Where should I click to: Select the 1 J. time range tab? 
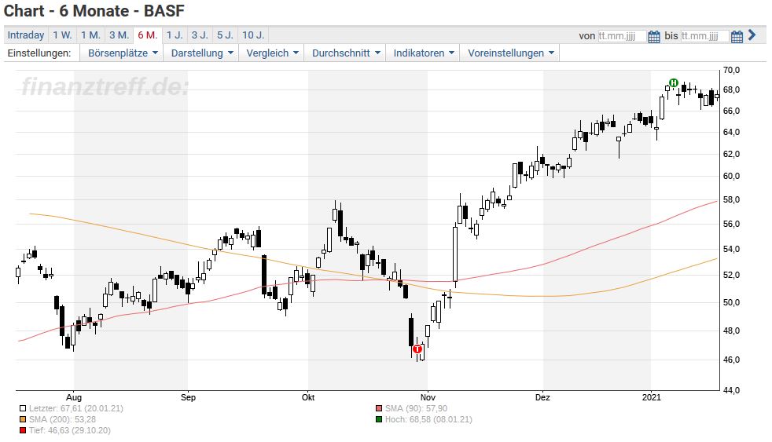pos(175,35)
